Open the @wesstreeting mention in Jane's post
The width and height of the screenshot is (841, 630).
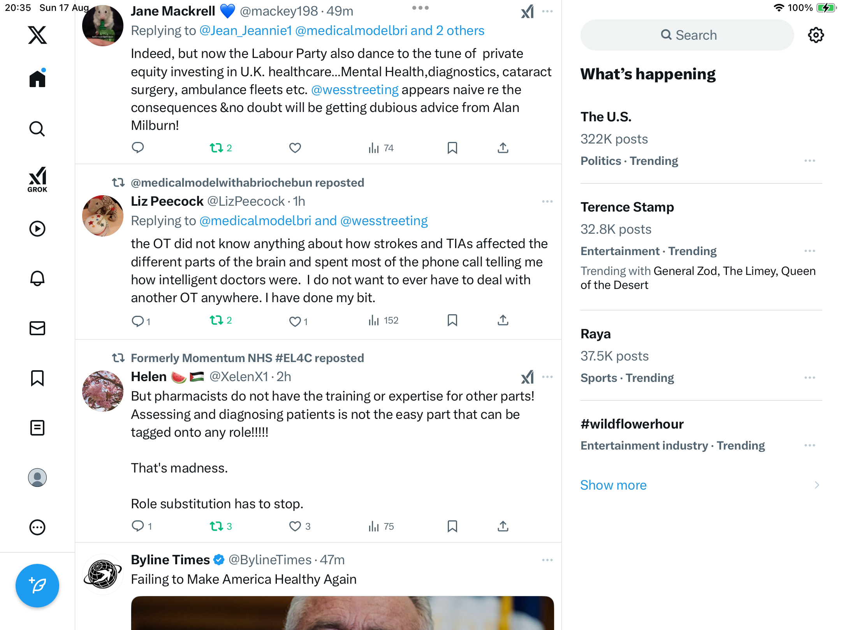pyautogui.click(x=355, y=90)
